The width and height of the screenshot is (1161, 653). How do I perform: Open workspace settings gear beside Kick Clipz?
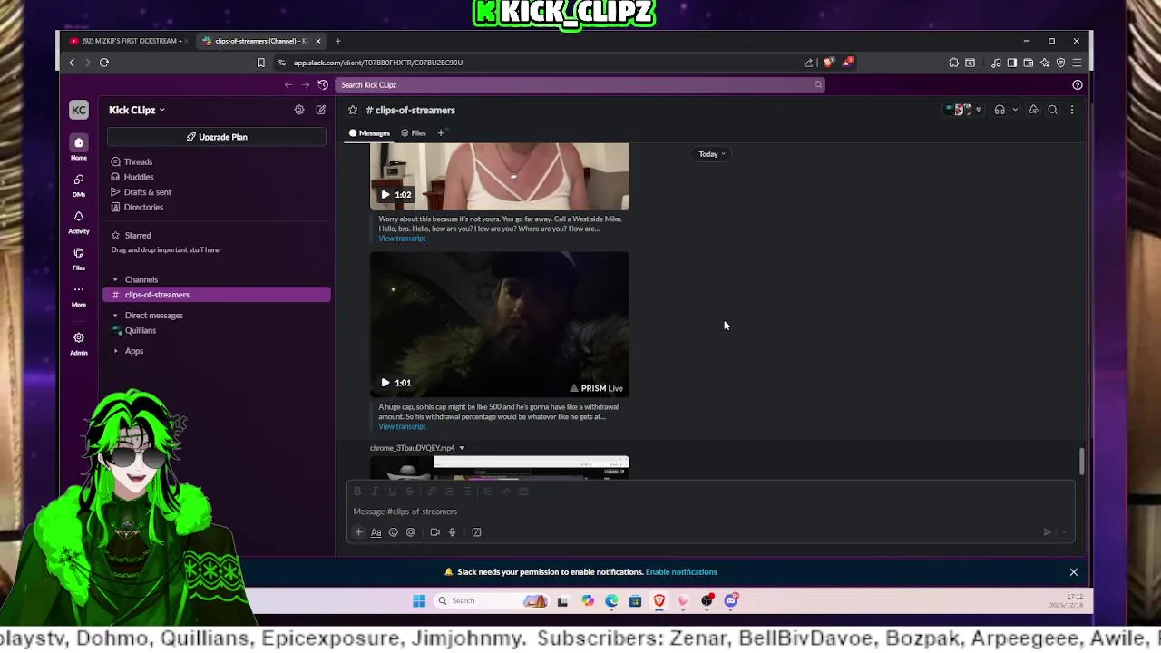click(299, 110)
